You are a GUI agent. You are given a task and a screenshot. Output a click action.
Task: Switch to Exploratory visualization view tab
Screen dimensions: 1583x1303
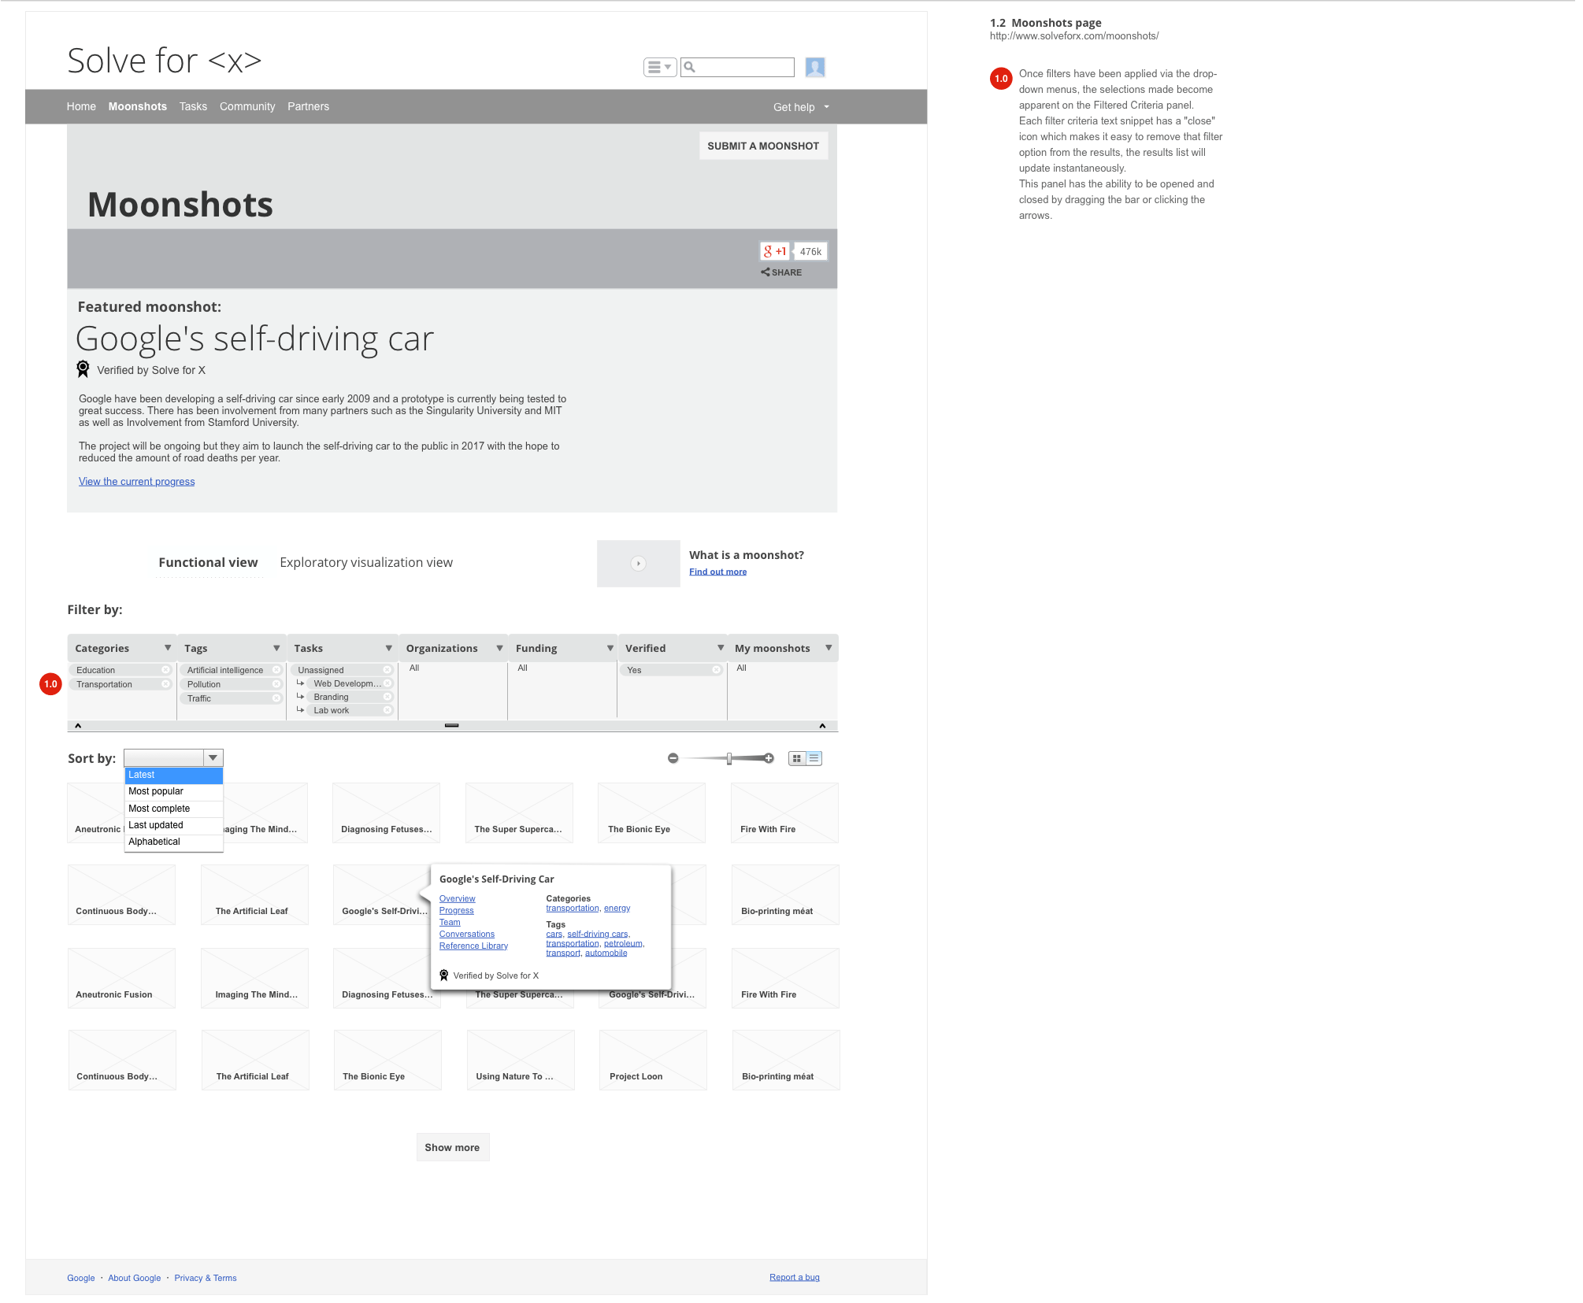click(x=366, y=563)
